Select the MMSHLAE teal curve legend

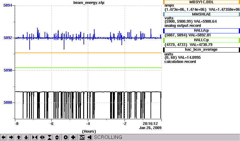[x=201, y=14]
